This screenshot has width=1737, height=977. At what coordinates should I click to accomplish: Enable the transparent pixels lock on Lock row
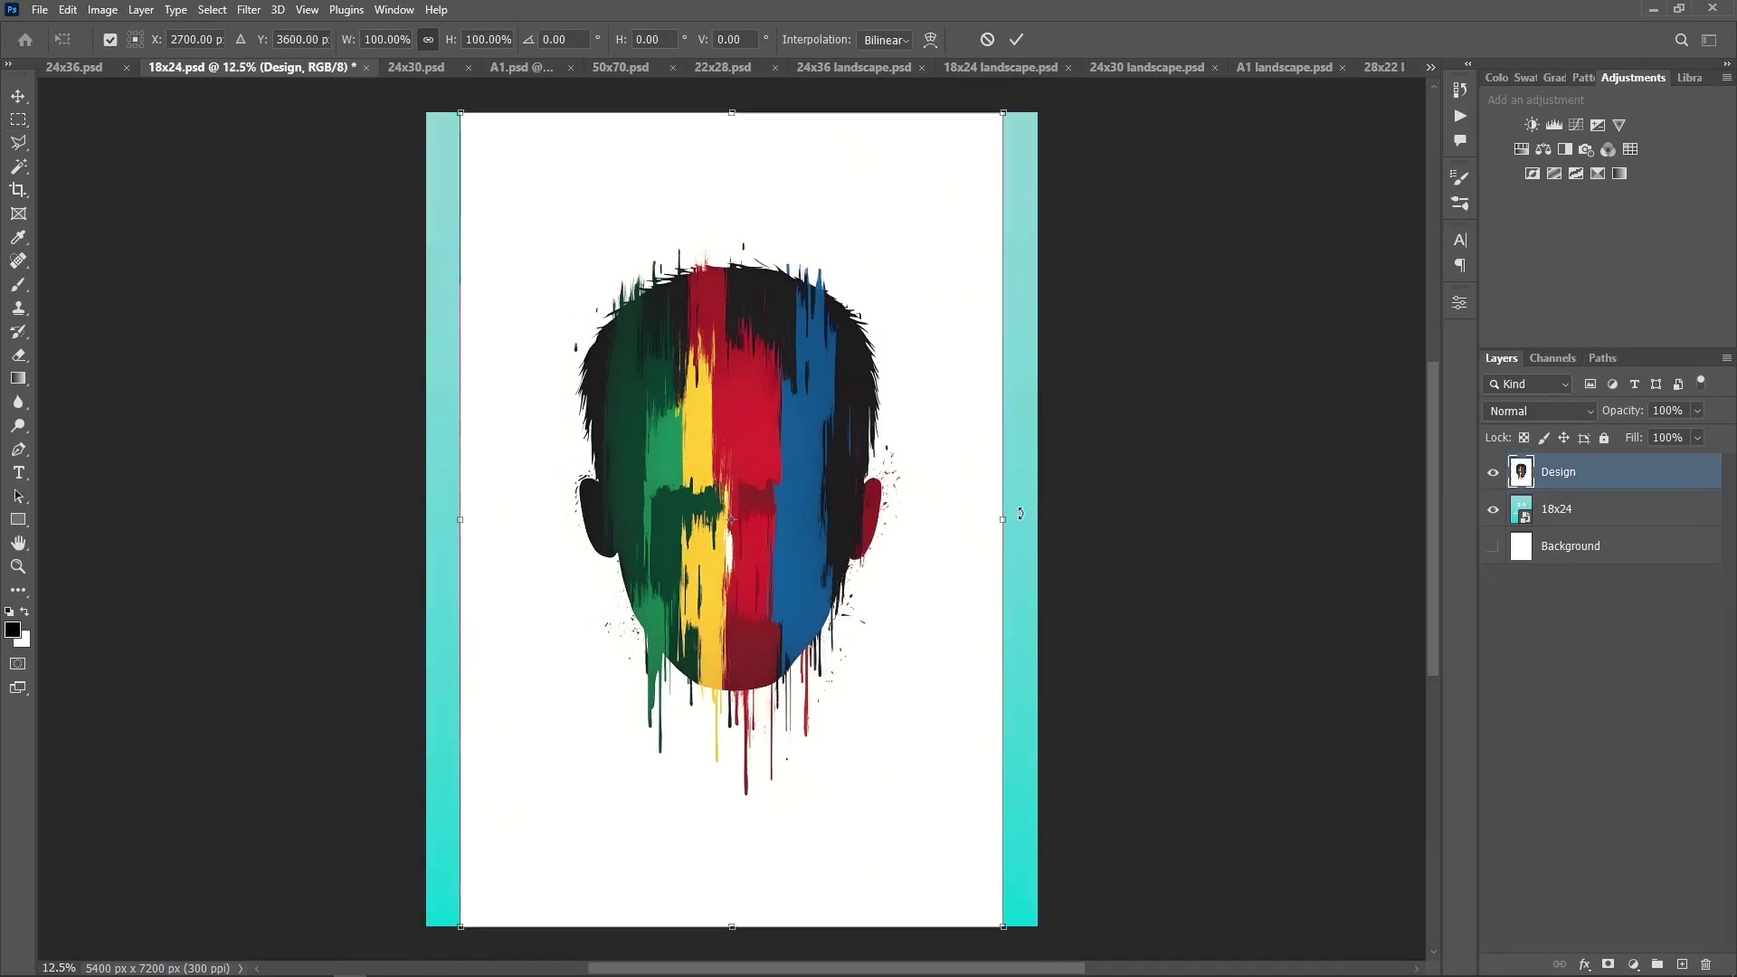[x=1524, y=438]
